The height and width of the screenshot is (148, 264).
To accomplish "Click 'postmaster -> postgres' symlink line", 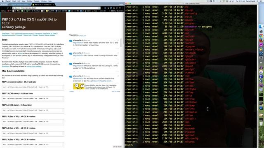I will click(198, 27).
